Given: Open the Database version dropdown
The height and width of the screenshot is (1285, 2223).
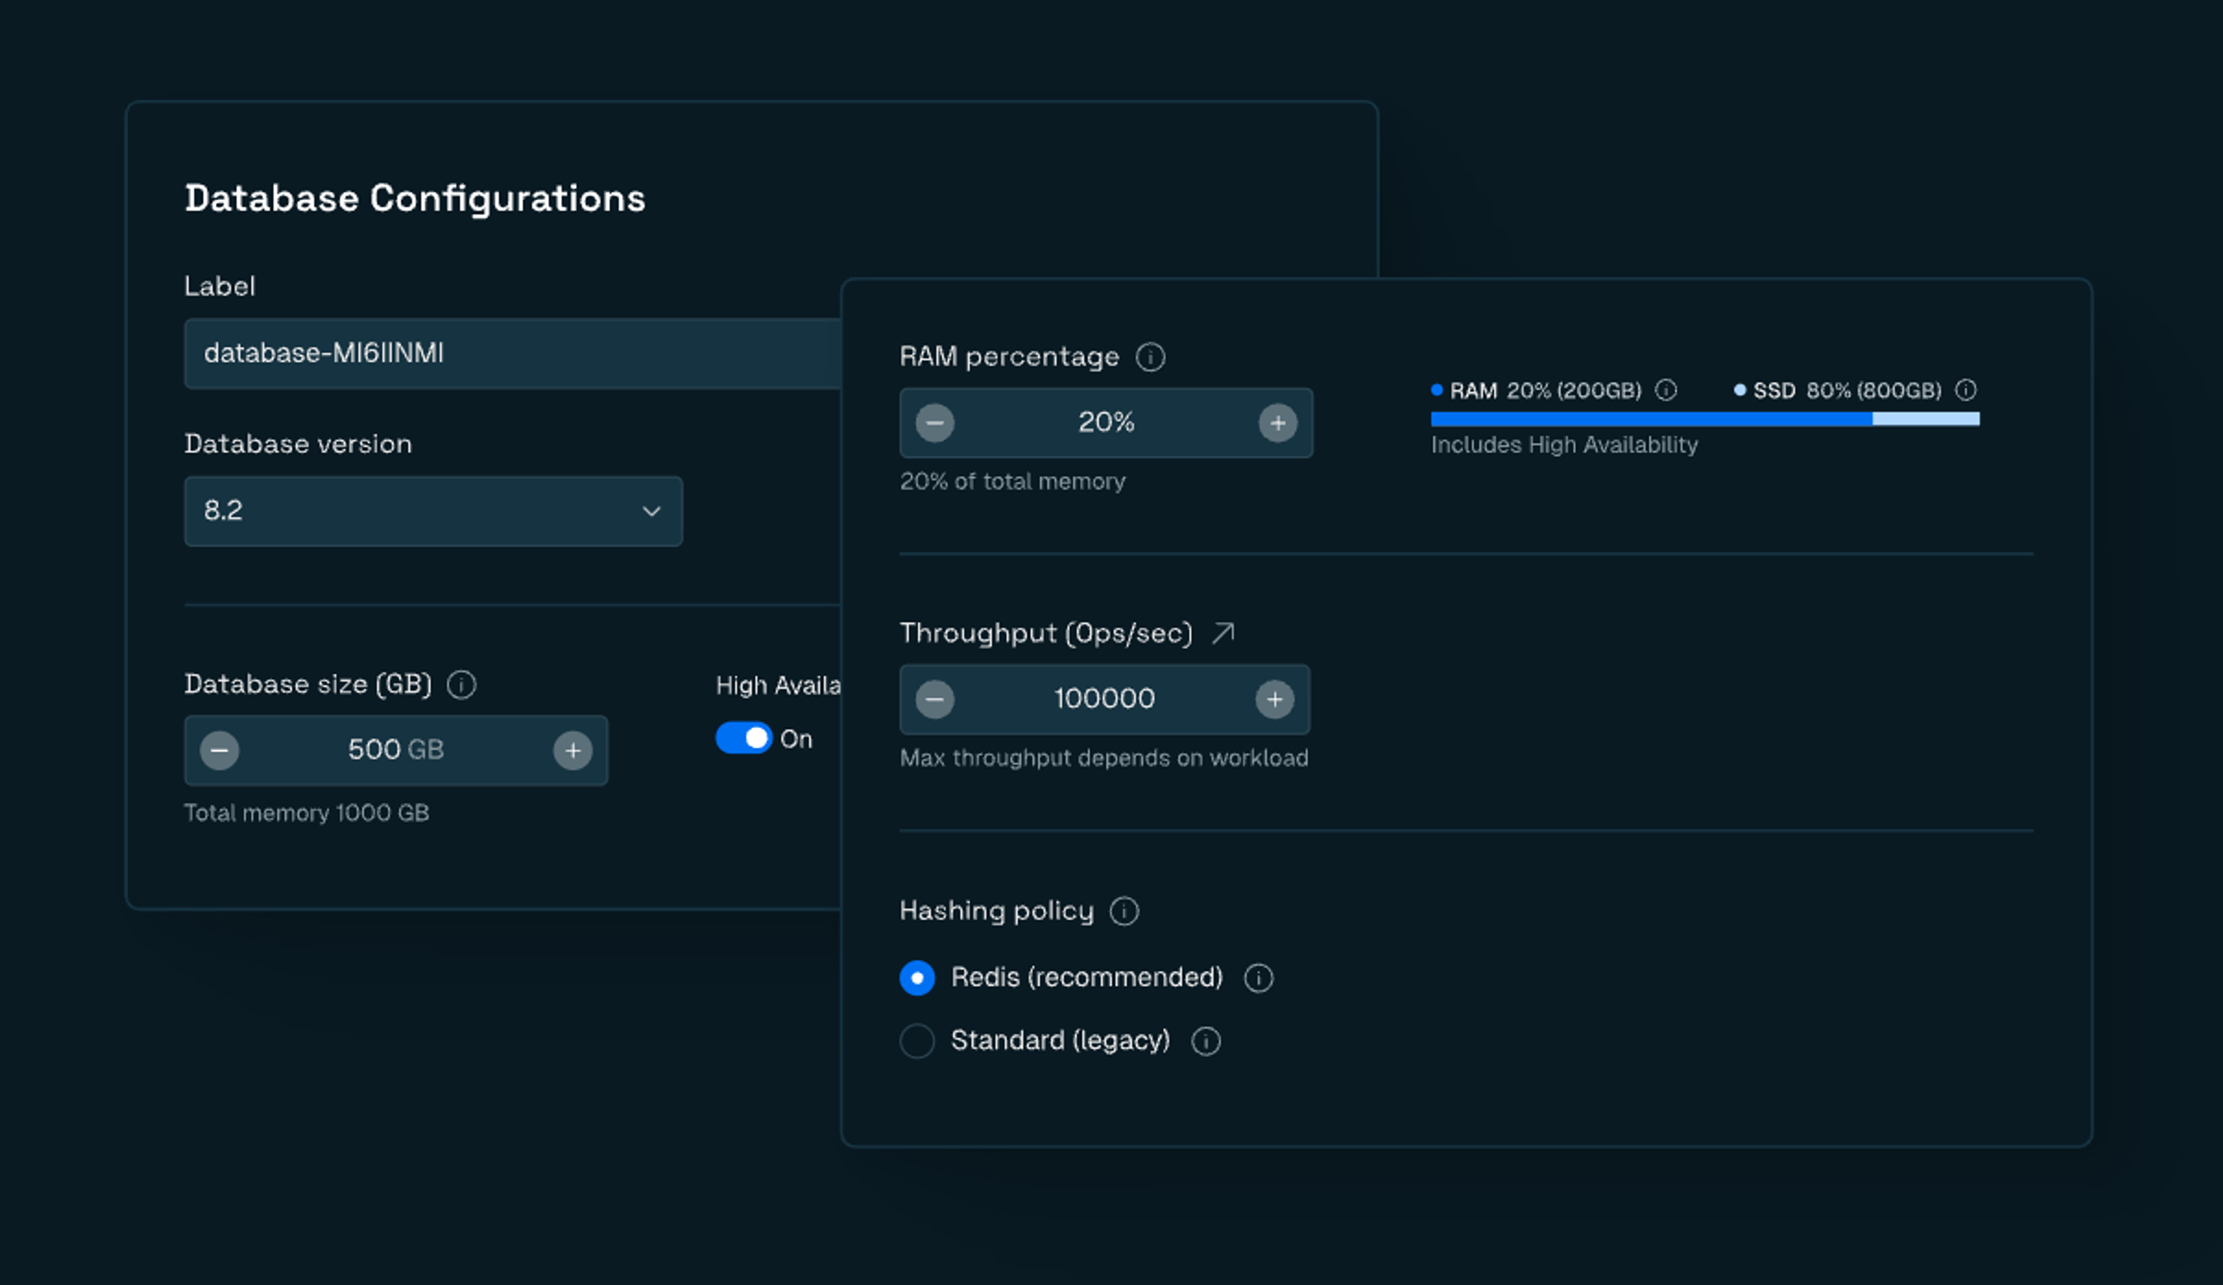Looking at the screenshot, I should tap(433, 512).
